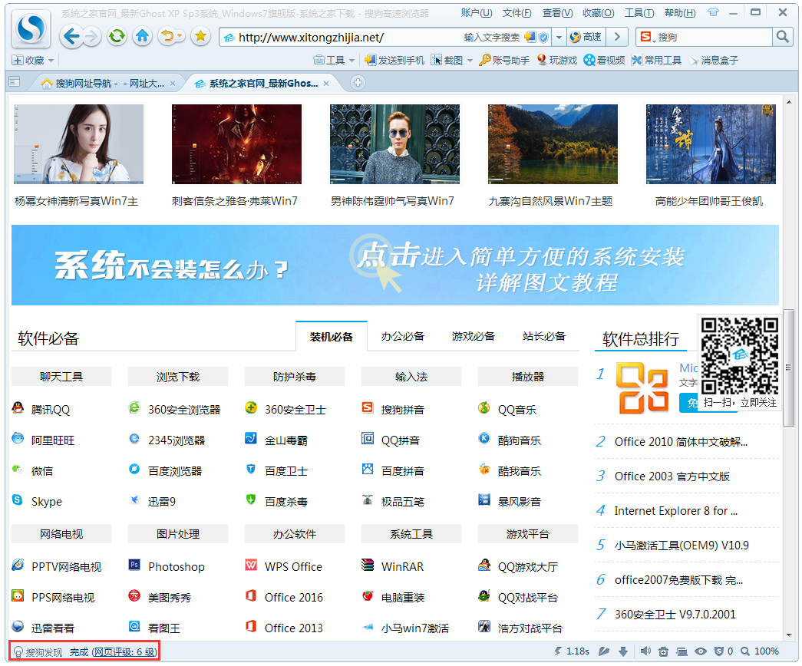Screen dimensions: 802x666
Task: Open 杨幂女神清新写真 theme thumbnail
Action: tap(79, 143)
